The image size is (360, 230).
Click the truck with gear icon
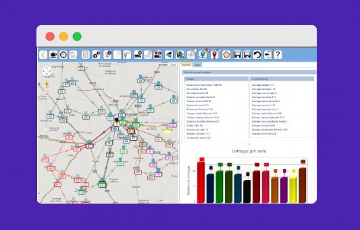(138, 55)
